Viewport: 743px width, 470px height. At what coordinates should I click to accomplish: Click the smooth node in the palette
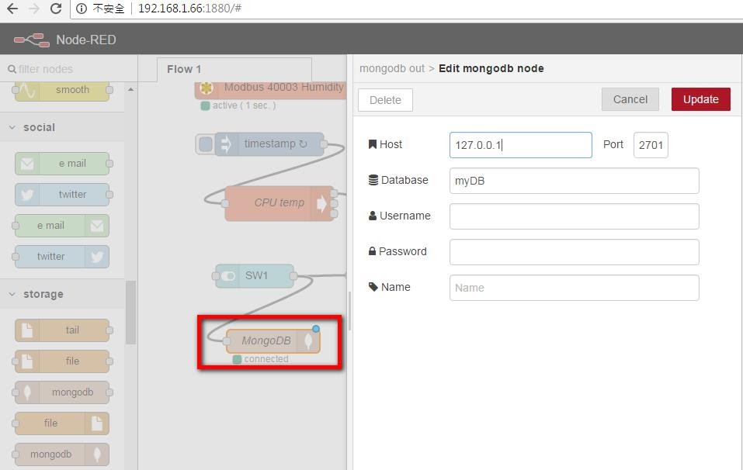pos(62,90)
